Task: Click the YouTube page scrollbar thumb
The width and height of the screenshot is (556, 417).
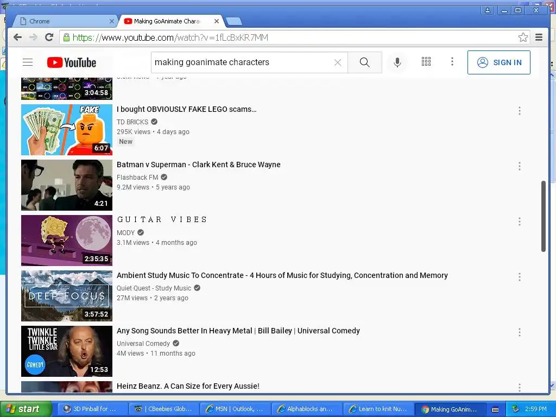Action: coord(543,216)
